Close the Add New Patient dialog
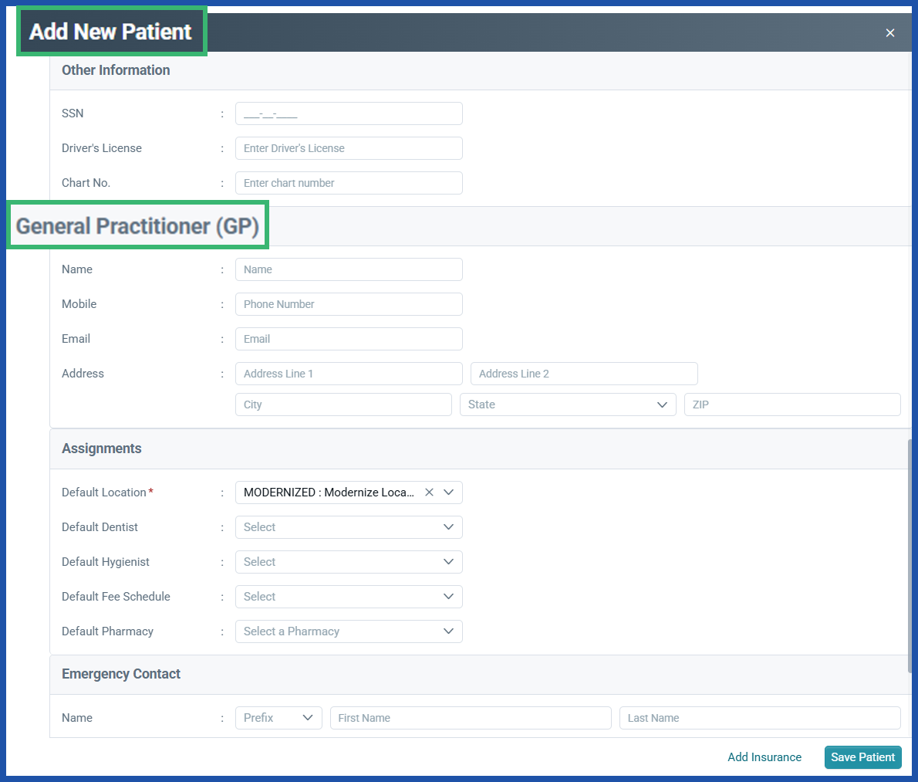Viewport: 918px width, 782px height. [889, 32]
